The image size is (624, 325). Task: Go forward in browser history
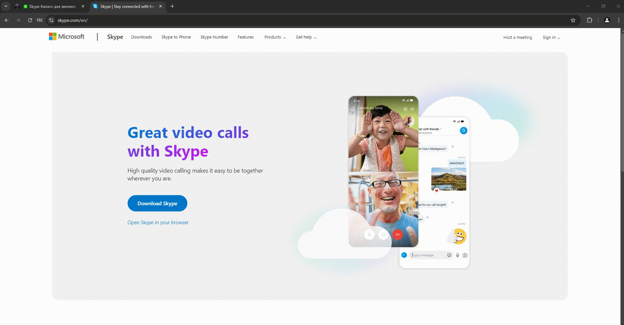[x=18, y=20]
